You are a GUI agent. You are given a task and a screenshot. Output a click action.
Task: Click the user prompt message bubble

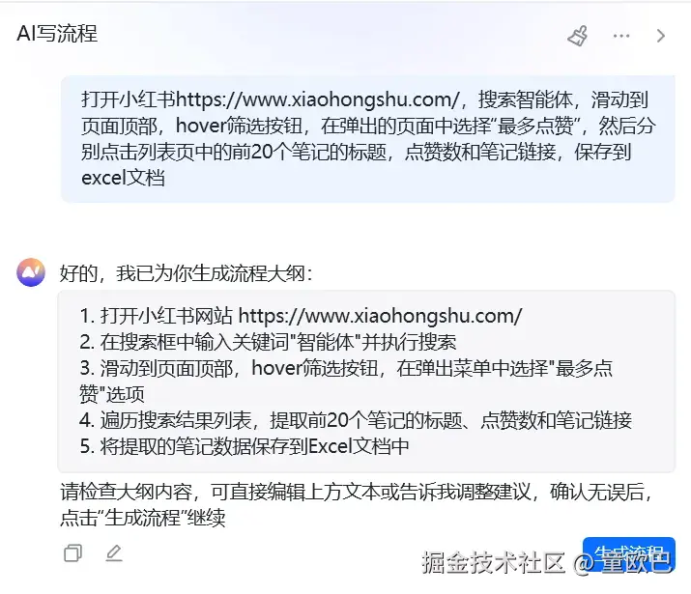click(x=368, y=139)
